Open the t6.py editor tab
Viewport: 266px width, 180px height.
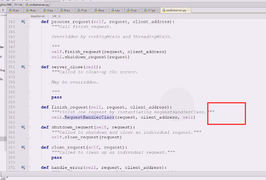click(x=67, y=10)
